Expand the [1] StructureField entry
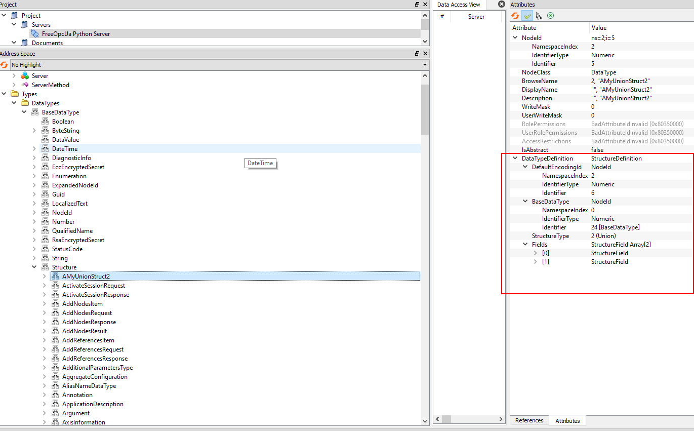Image resolution: width=694 pixels, height=431 pixels. [x=536, y=262]
